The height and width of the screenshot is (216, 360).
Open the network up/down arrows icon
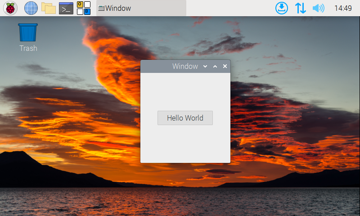[x=300, y=8]
